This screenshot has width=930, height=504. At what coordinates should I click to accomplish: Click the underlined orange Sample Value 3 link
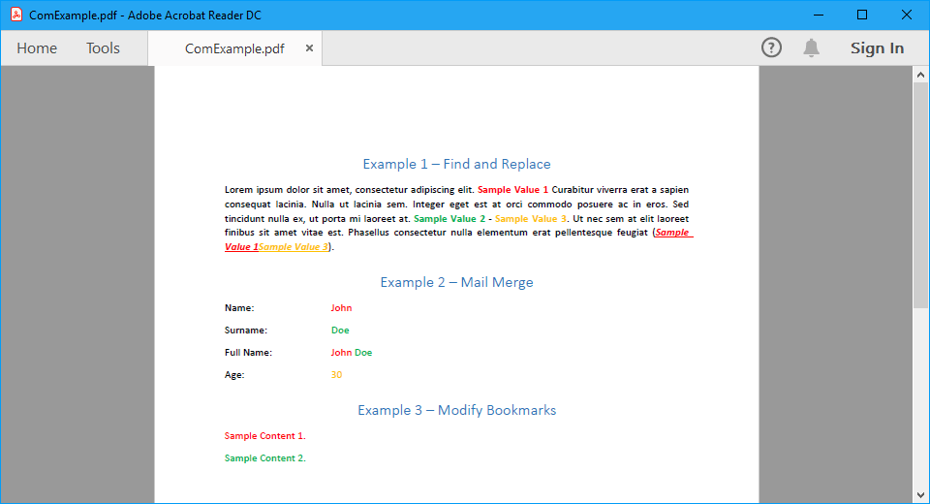tap(294, 247)
